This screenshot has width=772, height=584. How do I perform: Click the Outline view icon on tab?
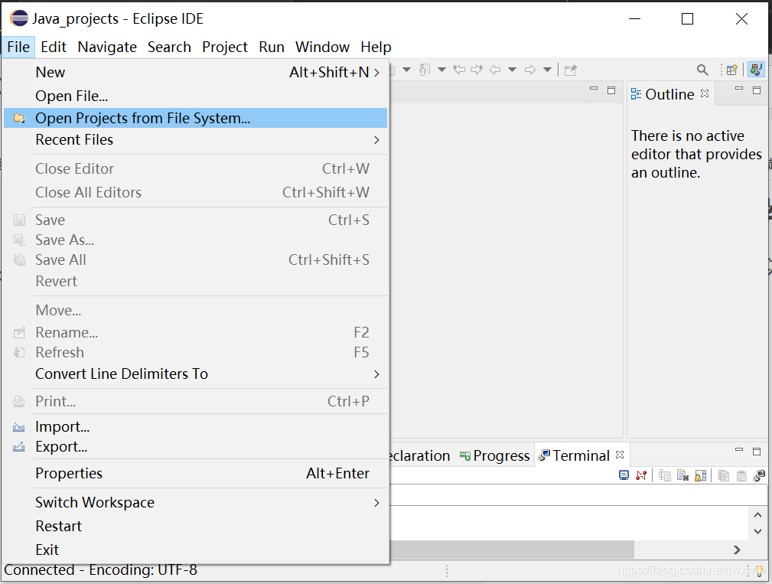click(x=636, y=94)
